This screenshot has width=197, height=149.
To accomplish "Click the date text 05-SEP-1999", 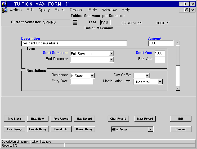I will pyautogui.click(x=132, y=23).
